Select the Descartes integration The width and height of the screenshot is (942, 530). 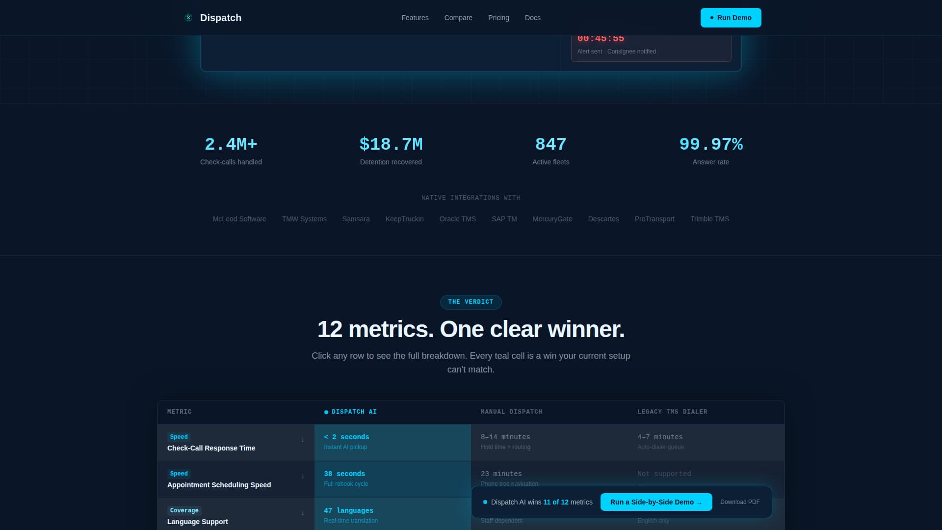click(603, 219)
